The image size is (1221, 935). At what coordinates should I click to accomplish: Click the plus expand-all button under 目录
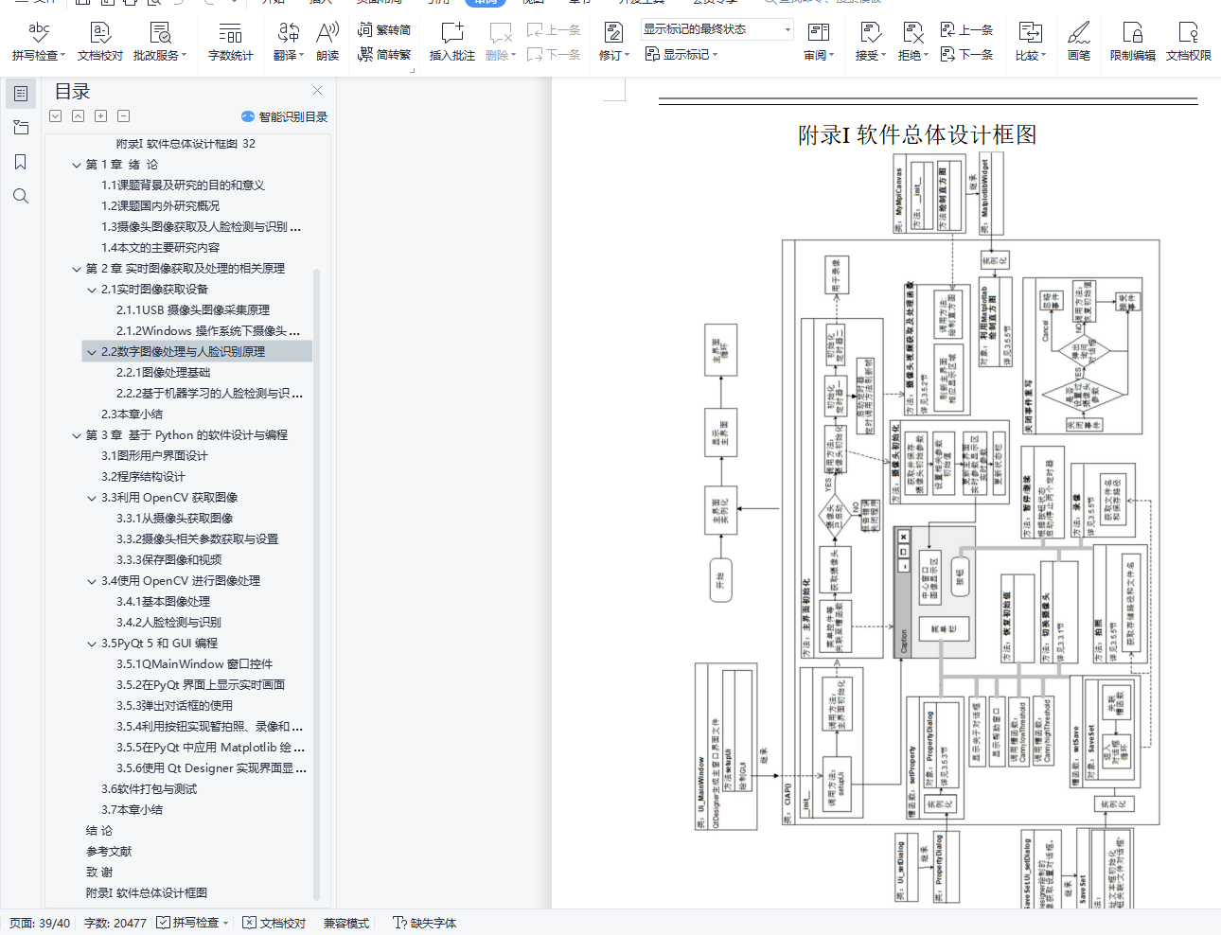click(100, 115)
